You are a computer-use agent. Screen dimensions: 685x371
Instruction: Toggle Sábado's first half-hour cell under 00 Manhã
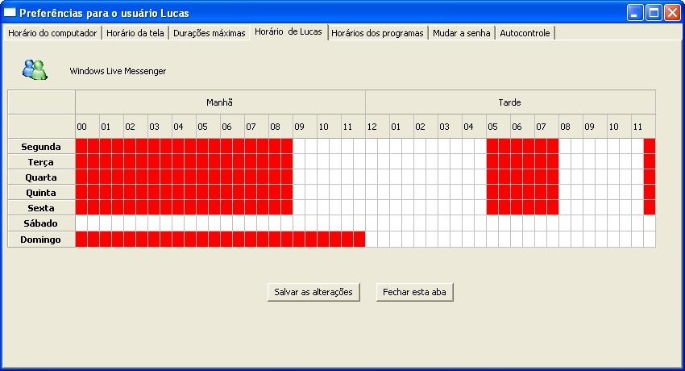tap(81, 223)
